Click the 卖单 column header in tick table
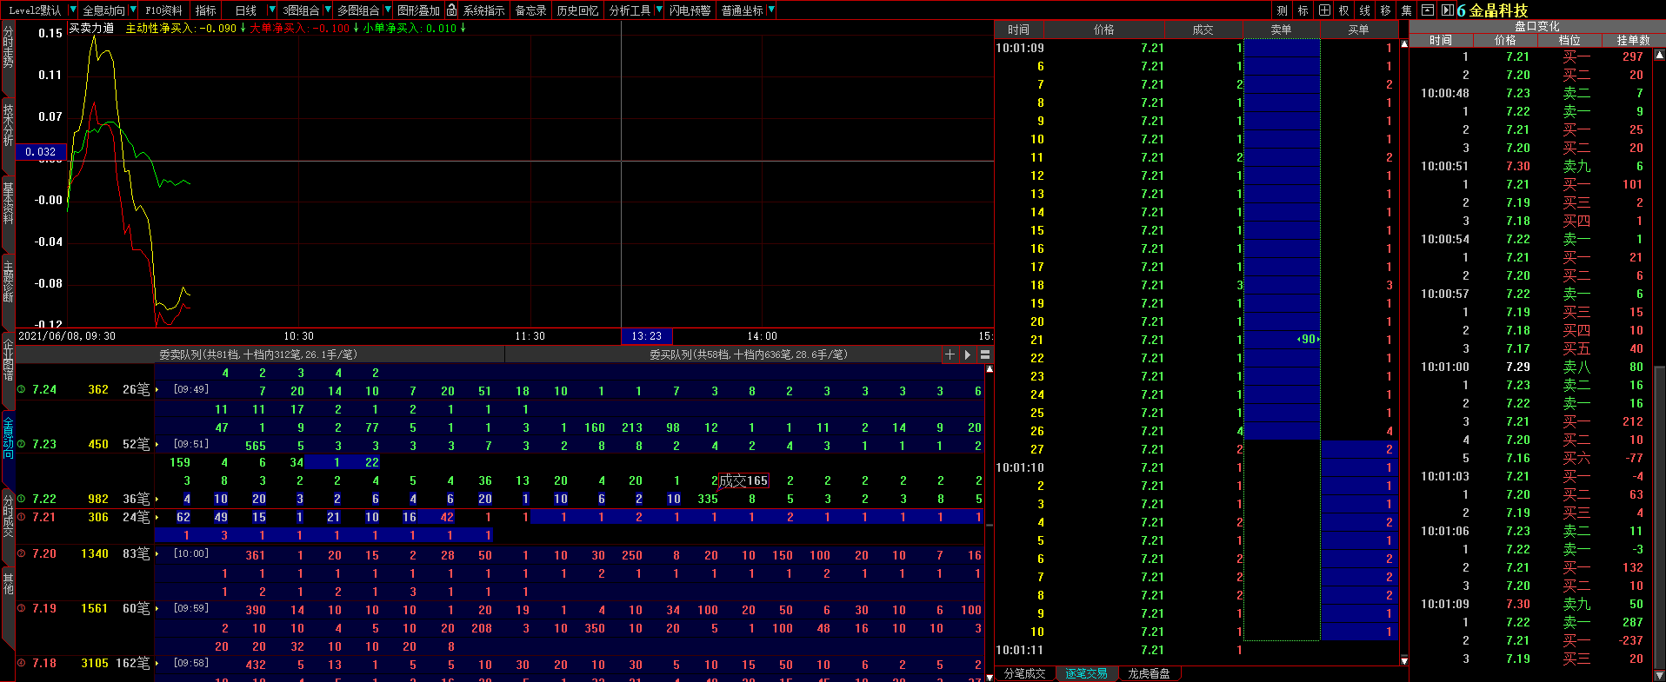The image size is (1666, 682). (1282, 30)
